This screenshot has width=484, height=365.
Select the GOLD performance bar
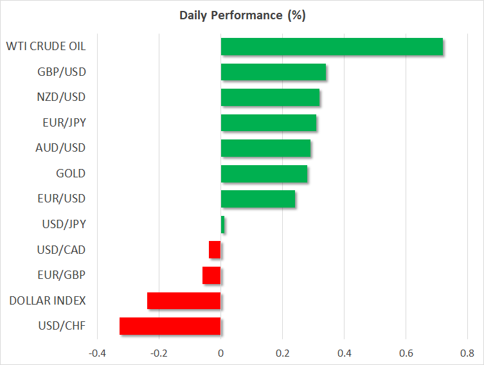[x=264, y=174]
